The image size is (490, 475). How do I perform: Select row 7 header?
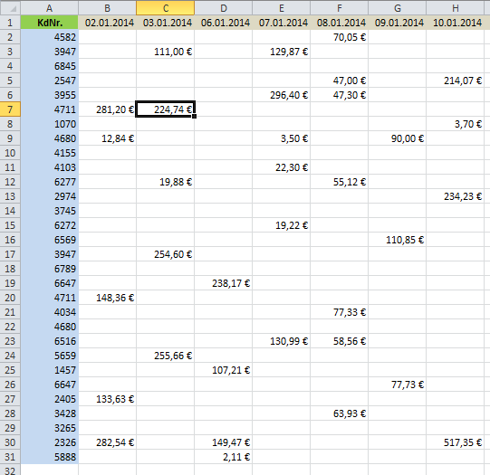coord(10,109)
